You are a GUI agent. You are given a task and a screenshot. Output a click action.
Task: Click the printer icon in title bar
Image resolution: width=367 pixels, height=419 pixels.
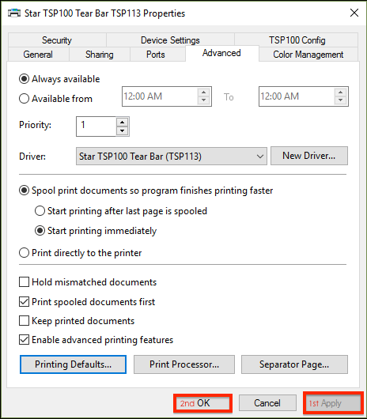(x=14, y=13)
